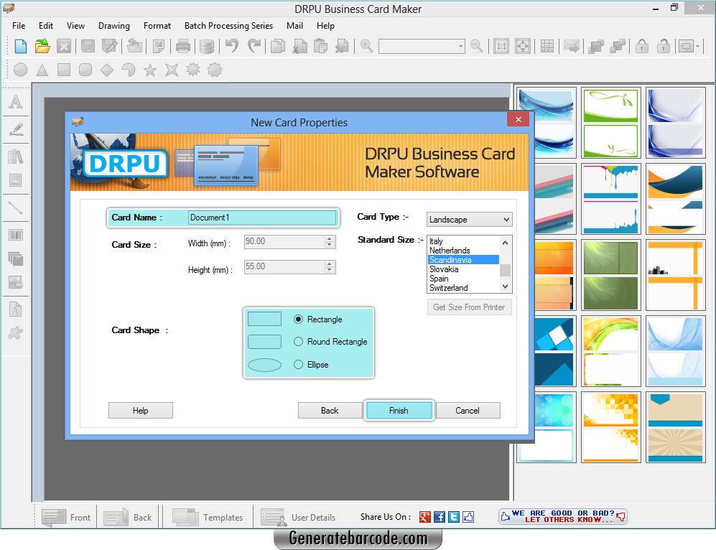The height and width of the screenshot is (550, 716).
Task: Select the library books icon in sidebar
Action: [x=16, y=157]
